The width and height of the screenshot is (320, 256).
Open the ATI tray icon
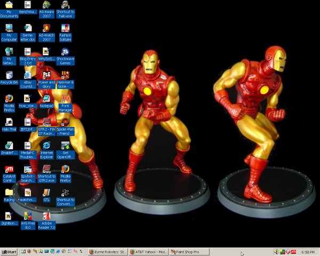pos(293,252)
